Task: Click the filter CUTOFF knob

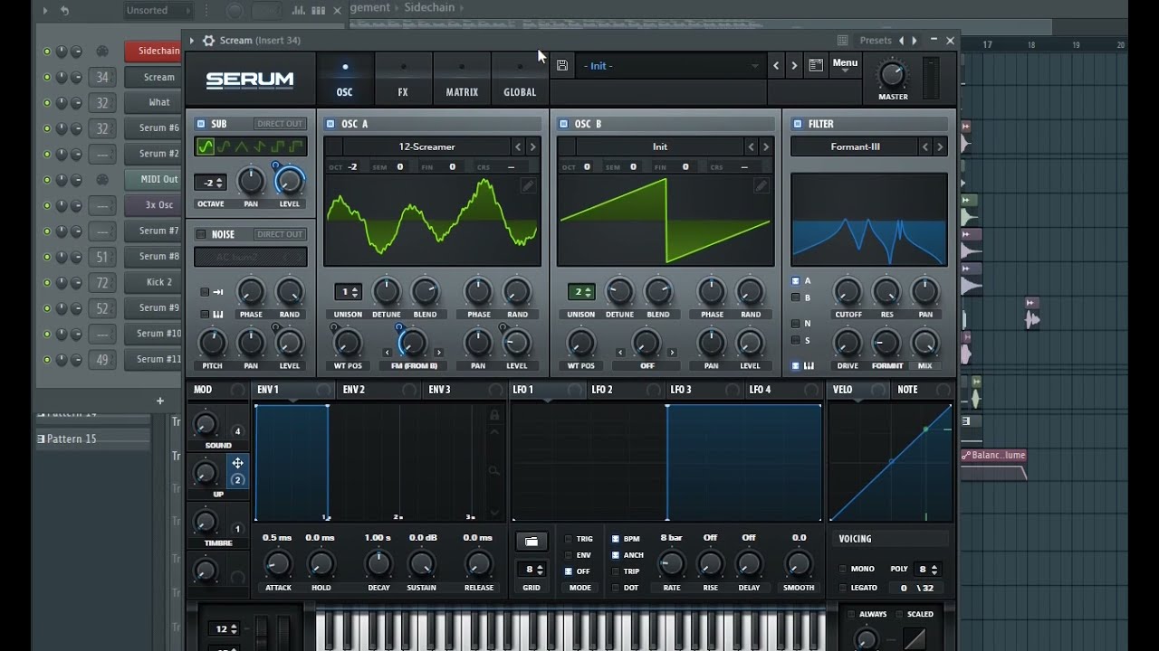Action: click(x=848, y=291)
